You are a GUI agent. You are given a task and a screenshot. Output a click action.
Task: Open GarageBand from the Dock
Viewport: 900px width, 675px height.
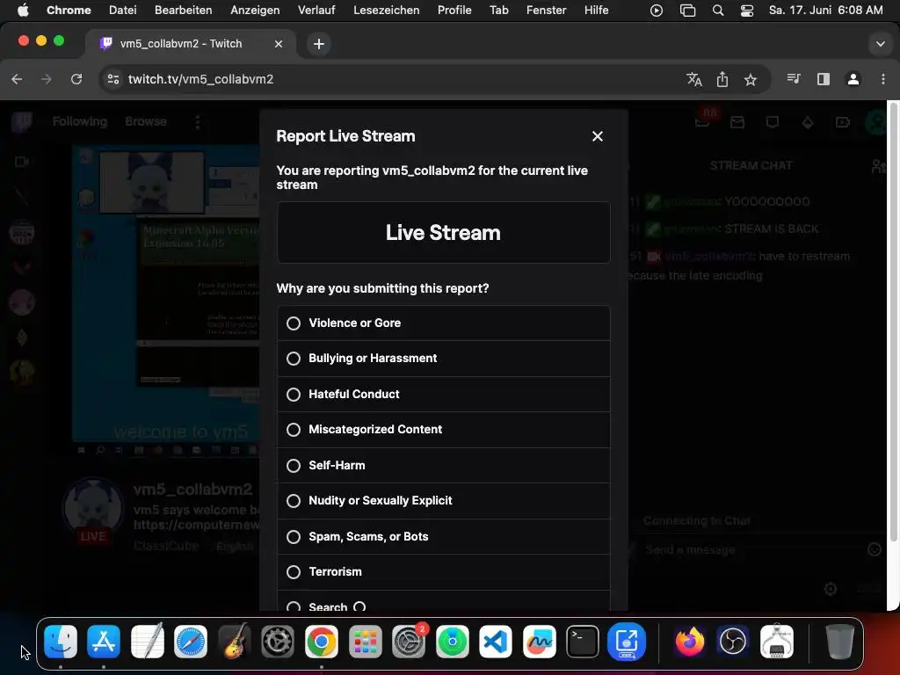click(x=234, y=641)
